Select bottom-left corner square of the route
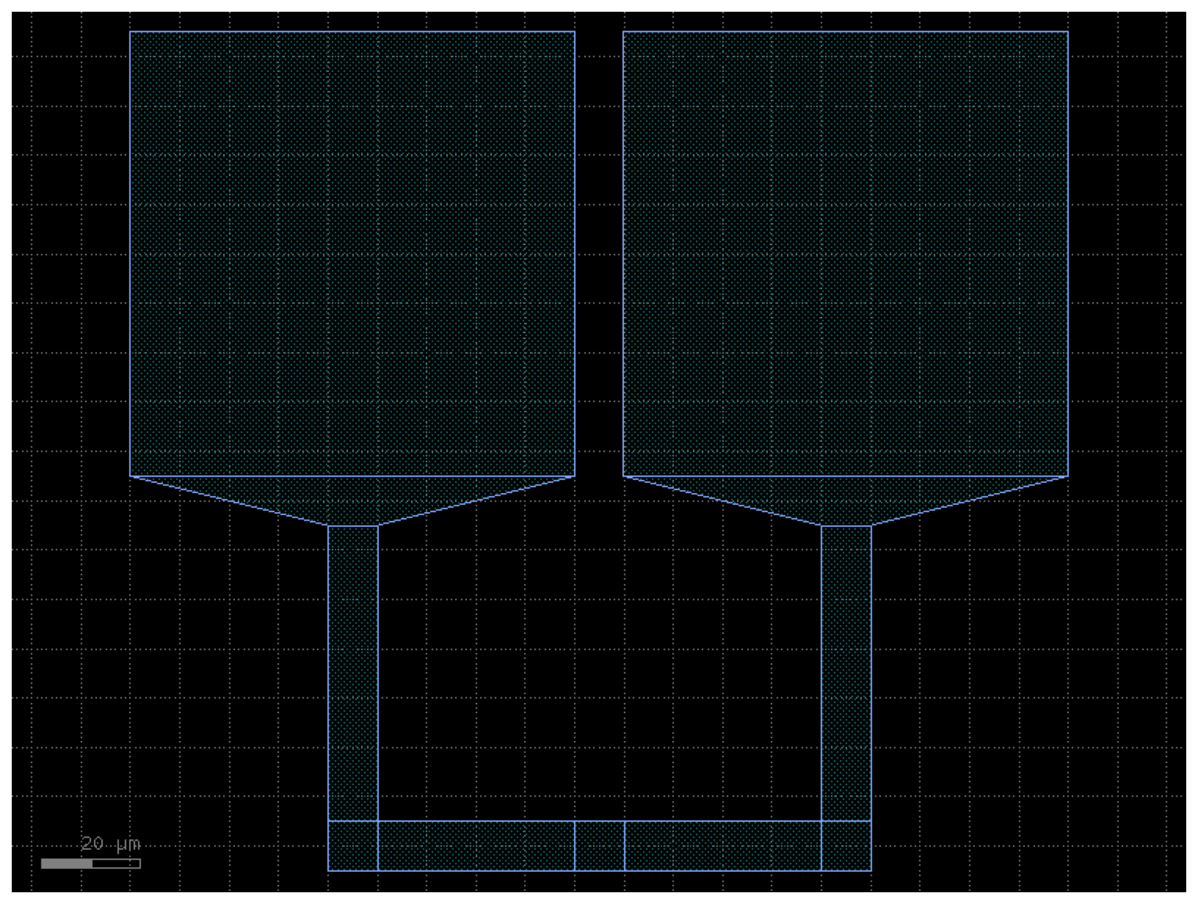 pyautogui.click(x=353, y=846)
